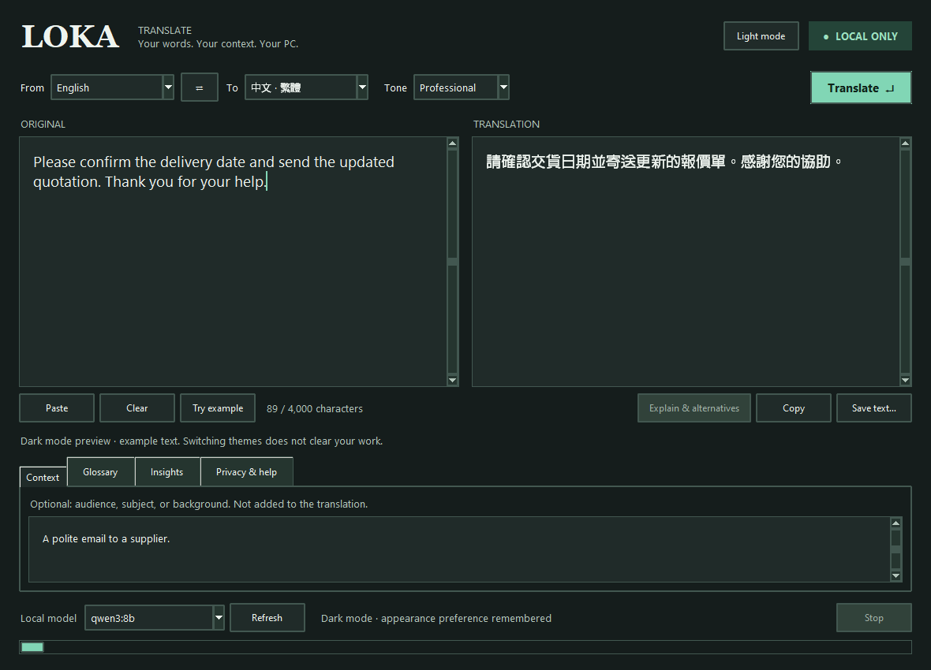The height and width of the screenshot is (670, 931).
Task: Click the '89 / 4,000 characters' counter
Action: coord(315,409)
